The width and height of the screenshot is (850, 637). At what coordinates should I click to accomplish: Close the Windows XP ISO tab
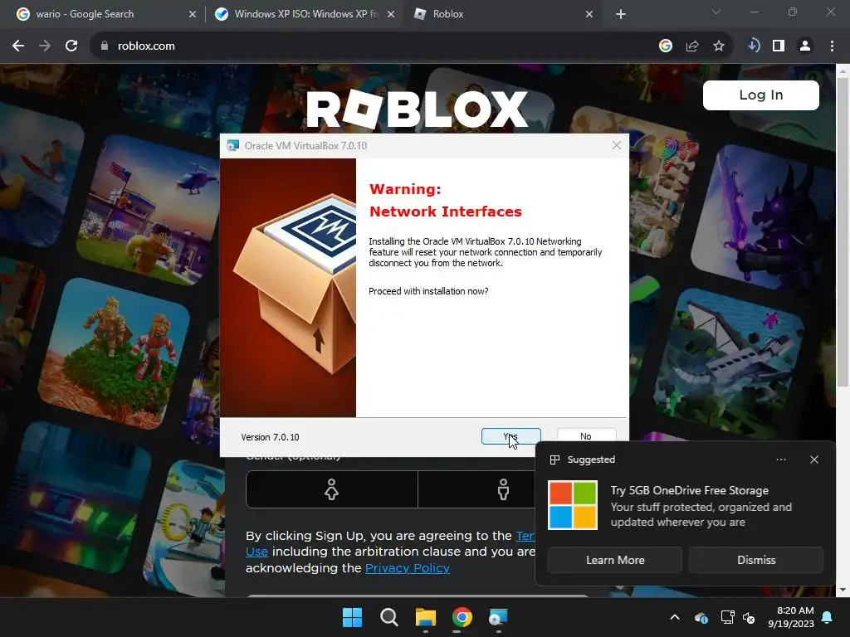[x=390, y=14]
